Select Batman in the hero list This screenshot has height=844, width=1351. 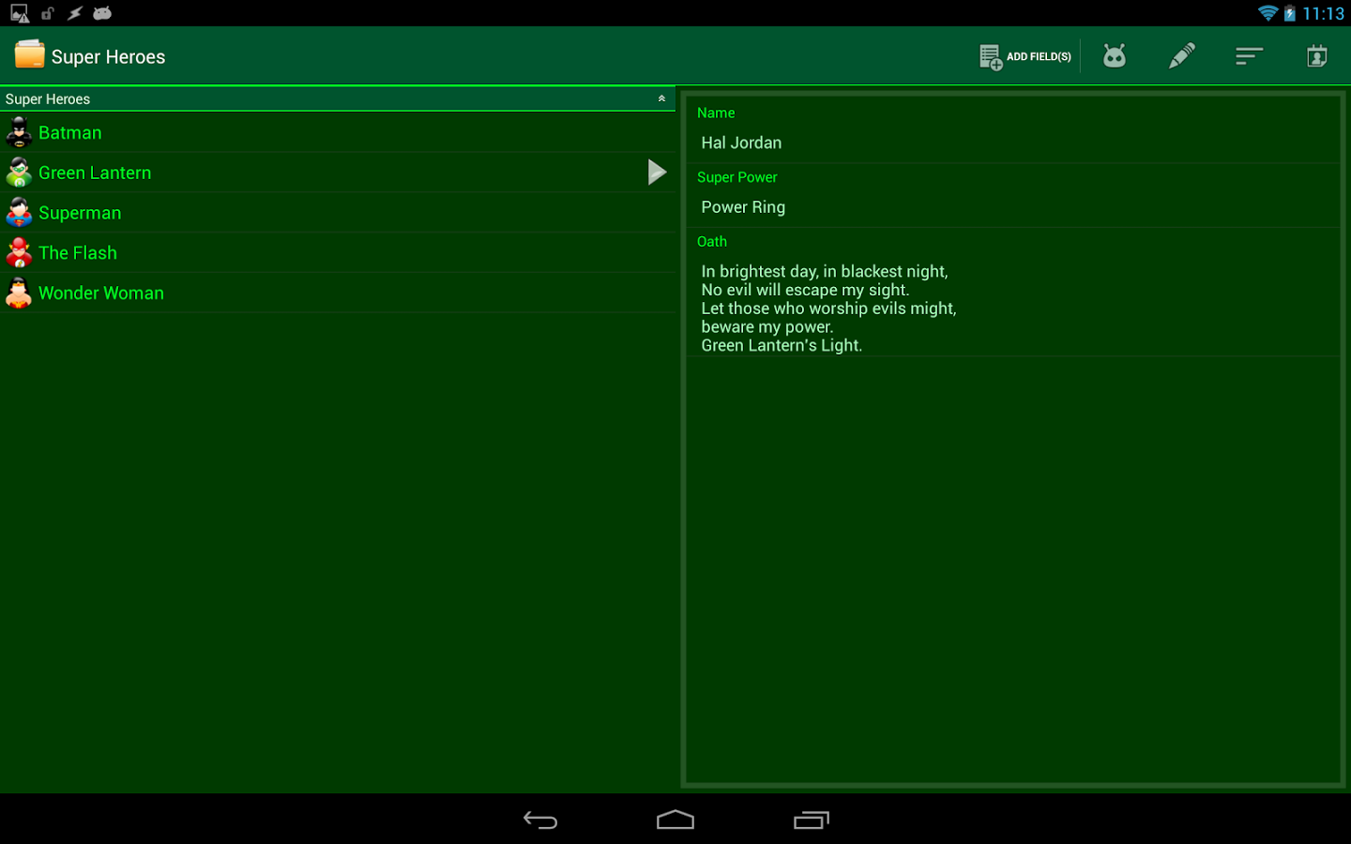[x=338, y=132]
